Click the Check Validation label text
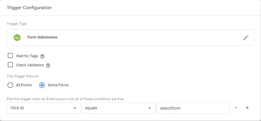Image resolution: width=261 pixels, height=121 pixels. pyautogui.click(x=30, y=65)
